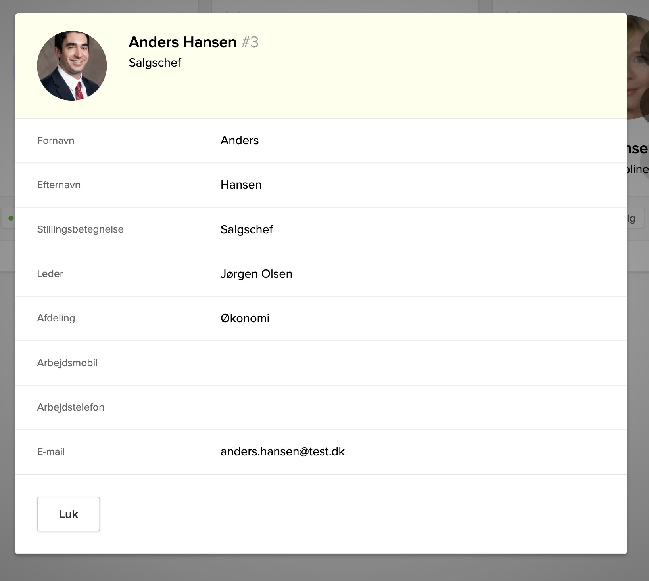
Task: Click the Arbejdsmobil field label
Action: (x=67, y=363)
